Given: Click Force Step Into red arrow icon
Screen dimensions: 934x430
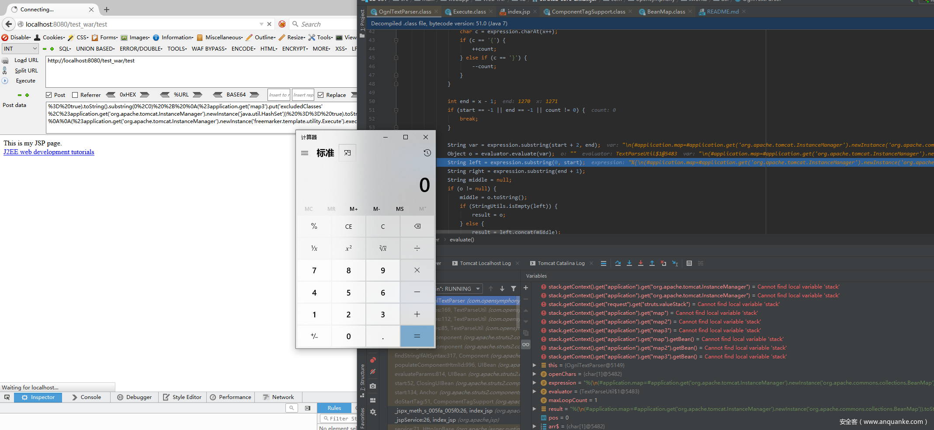Looking at the screenshot, I should coord(641,263).
